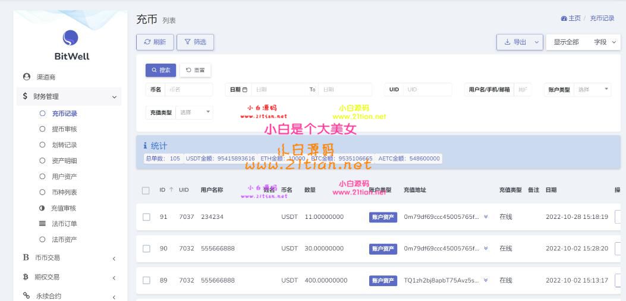Screen dimensions: 626x301
Task: Click the 刷新 refresh button
Action: tap(155, 42)
